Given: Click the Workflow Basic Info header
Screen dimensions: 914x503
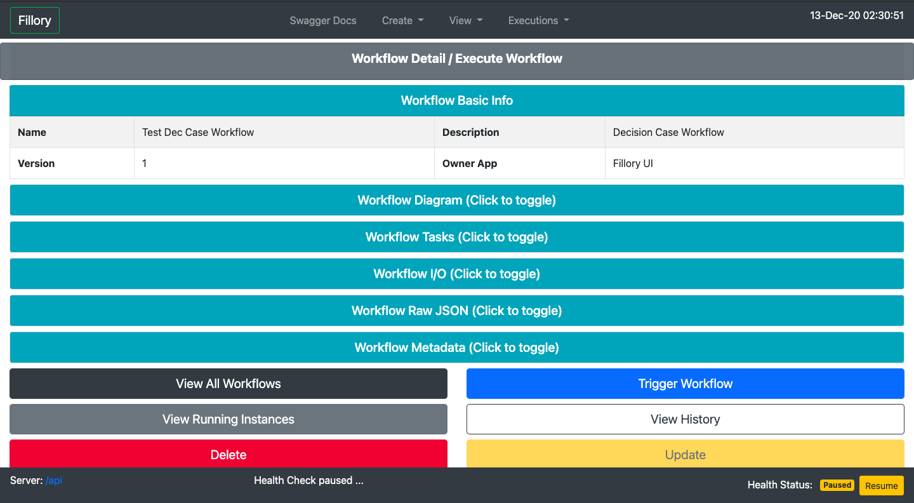Looking at the screenshot, I should click(456, 100).
